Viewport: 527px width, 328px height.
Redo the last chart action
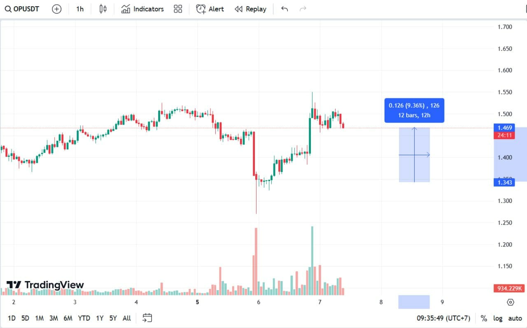[303, 9]
